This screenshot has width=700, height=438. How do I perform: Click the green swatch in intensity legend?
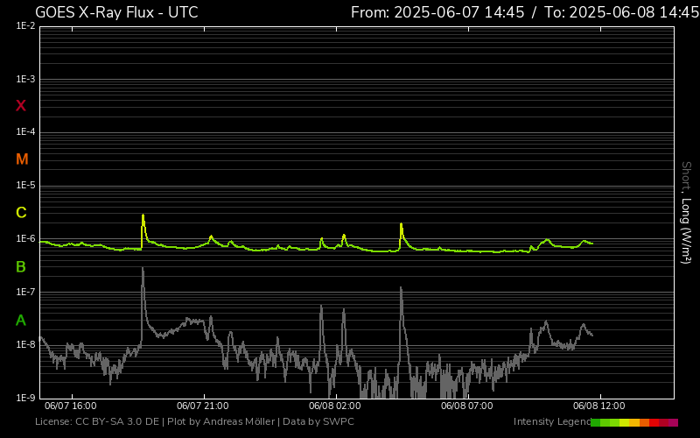click(x=596, y=422)
